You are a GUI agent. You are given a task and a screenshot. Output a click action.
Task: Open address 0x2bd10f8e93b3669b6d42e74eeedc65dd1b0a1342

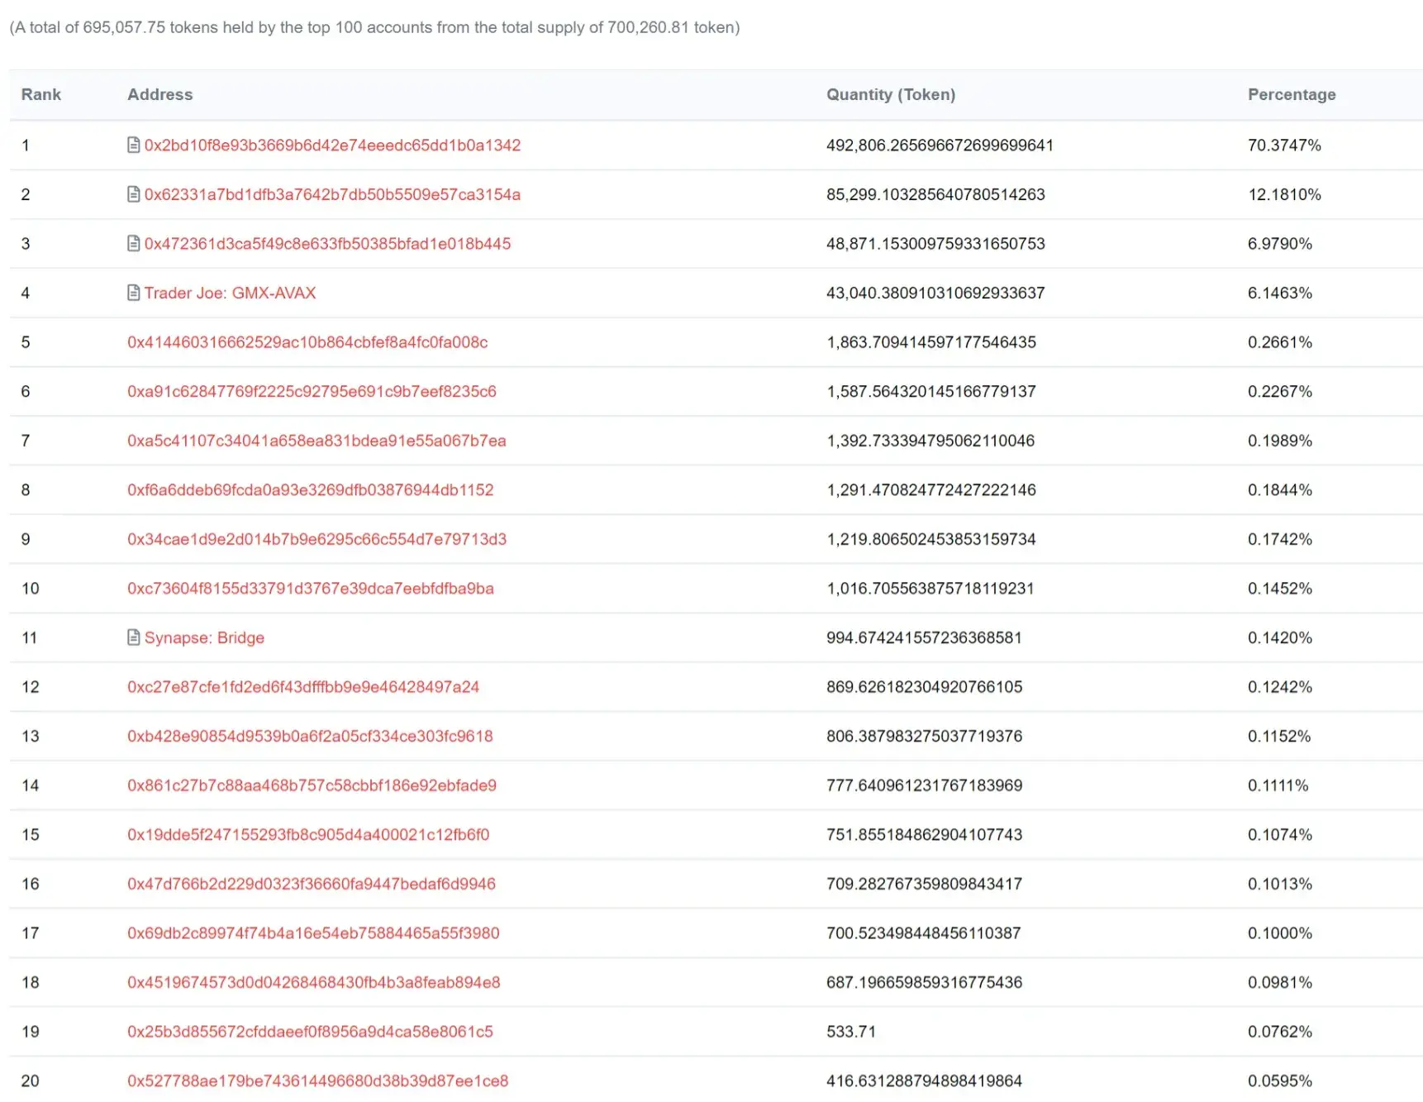pos(332,146)
